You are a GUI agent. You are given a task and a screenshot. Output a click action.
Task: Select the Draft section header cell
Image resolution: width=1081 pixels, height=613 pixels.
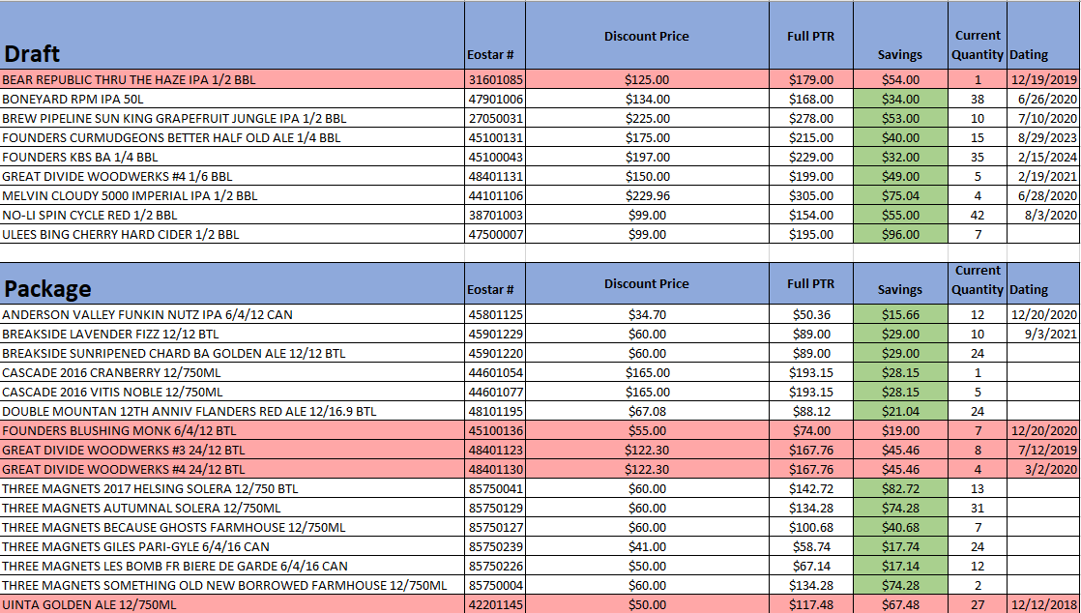click(232, 35)
